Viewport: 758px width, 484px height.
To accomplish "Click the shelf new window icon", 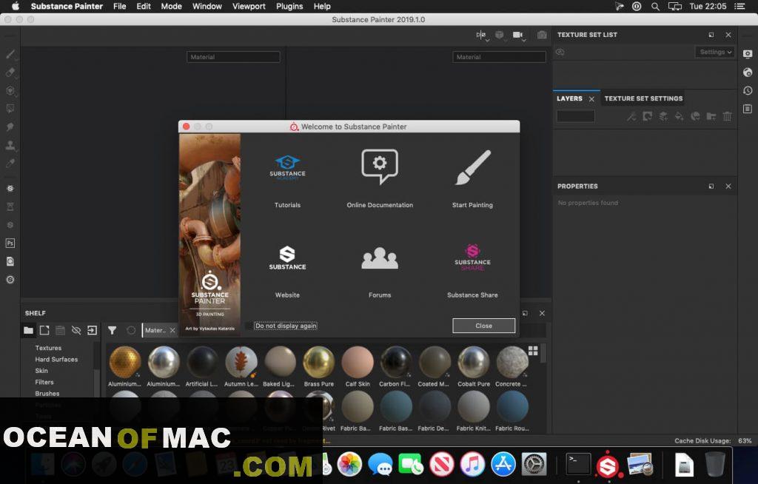I will point(44,330).
